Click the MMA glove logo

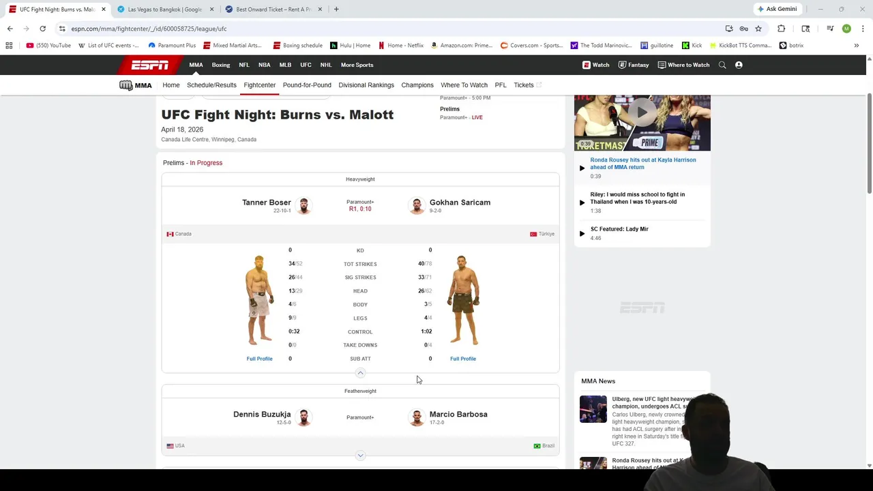136,85
